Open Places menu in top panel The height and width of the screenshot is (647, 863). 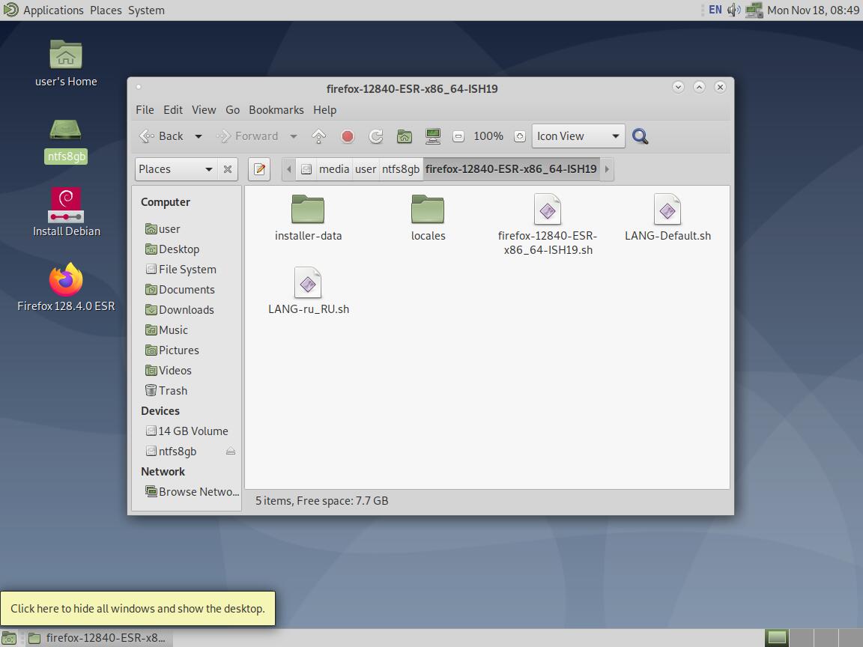(x=106, y=10)
